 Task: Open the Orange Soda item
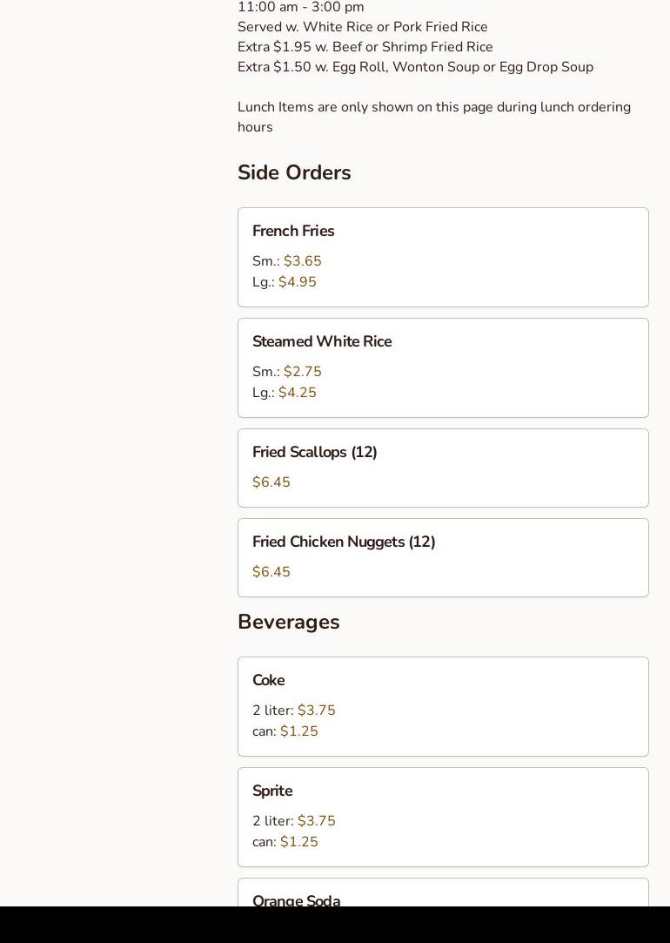[296, 899]
